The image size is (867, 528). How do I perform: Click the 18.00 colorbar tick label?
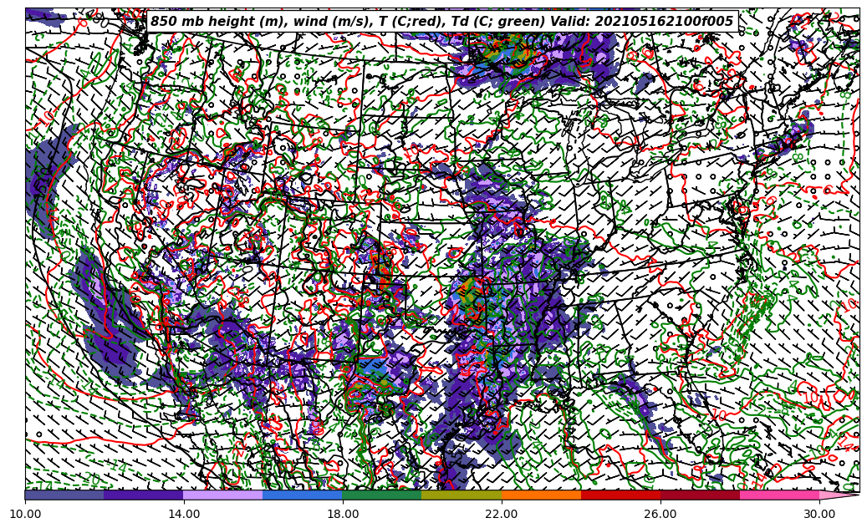(x=343, y=514)
